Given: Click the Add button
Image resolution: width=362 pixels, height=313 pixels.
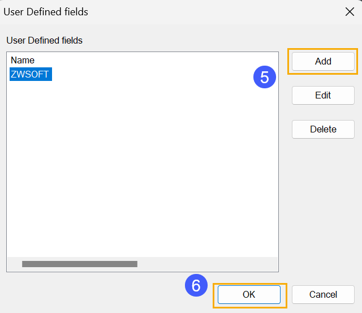Looking at the screenshot, I should coord(323,62).
